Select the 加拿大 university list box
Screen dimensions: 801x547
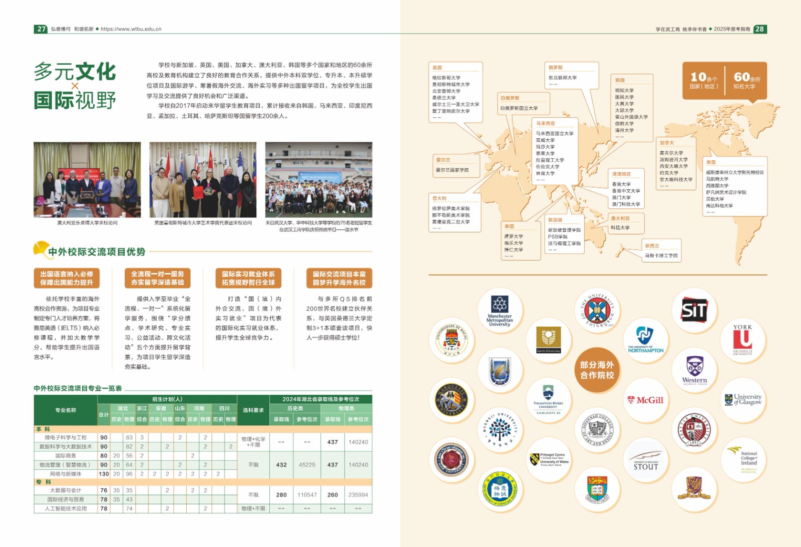[x=676, y=164]
